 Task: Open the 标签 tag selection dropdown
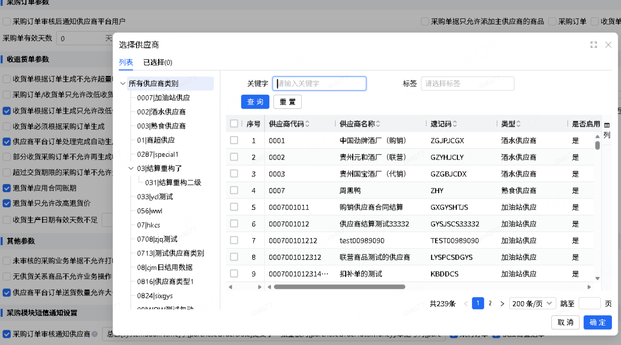(468, 83)
